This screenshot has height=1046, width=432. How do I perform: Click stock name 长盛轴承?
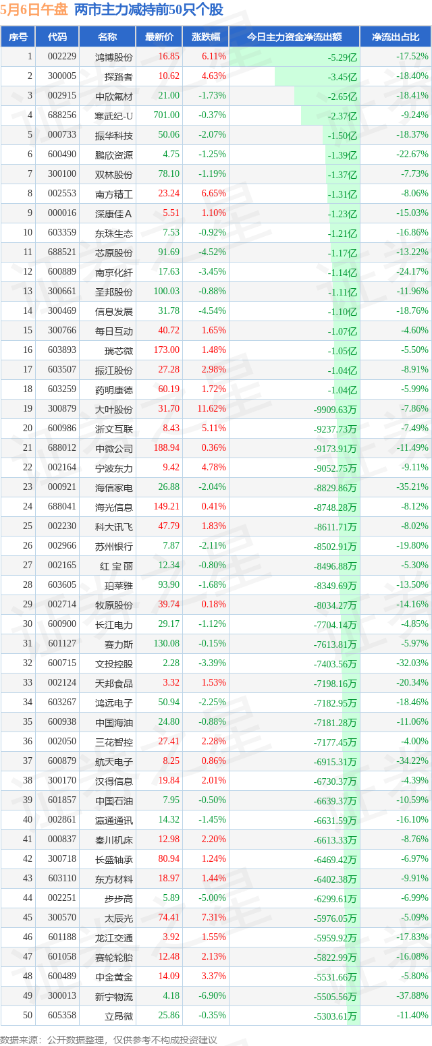114,859
